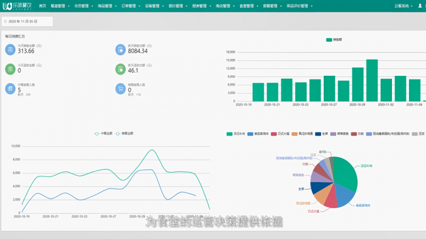This screenshot has width=426, height=239.
Task: Click the calendar icon in the date field
Action: point(5,22)
